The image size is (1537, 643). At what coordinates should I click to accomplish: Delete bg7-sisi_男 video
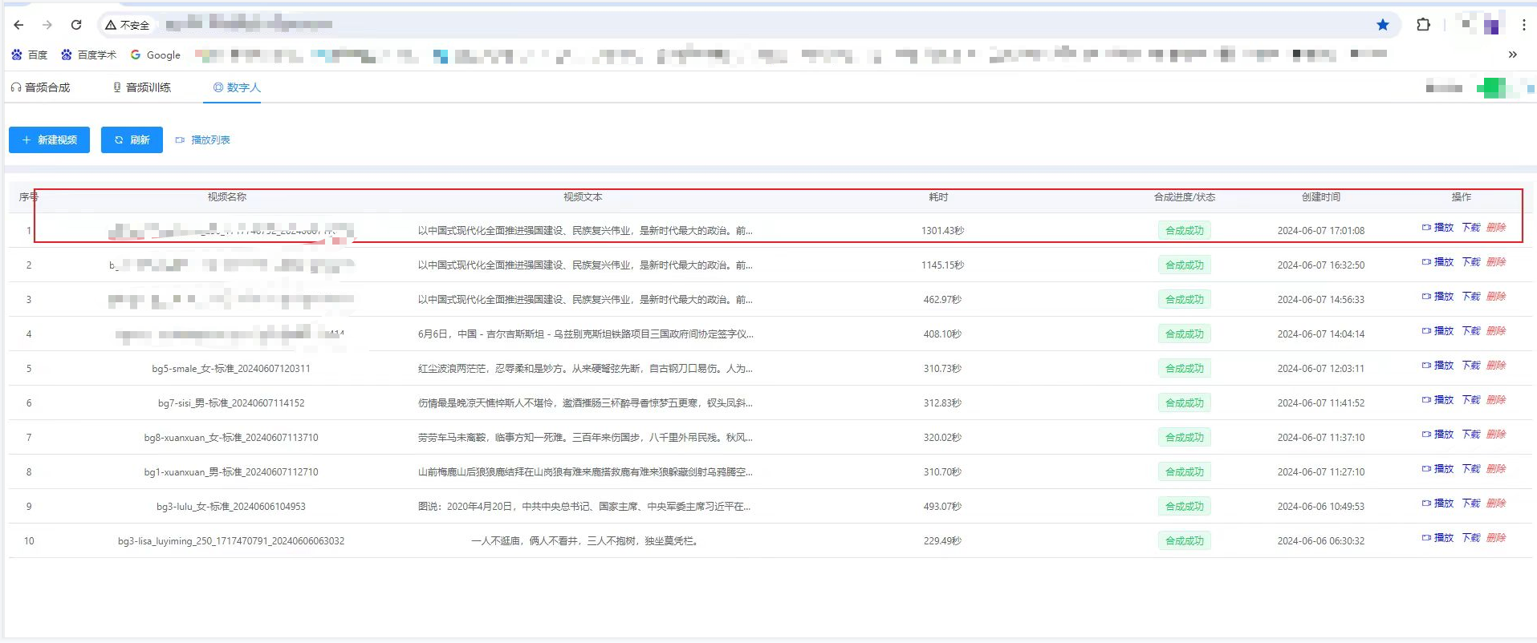[x=1496, y=400]
